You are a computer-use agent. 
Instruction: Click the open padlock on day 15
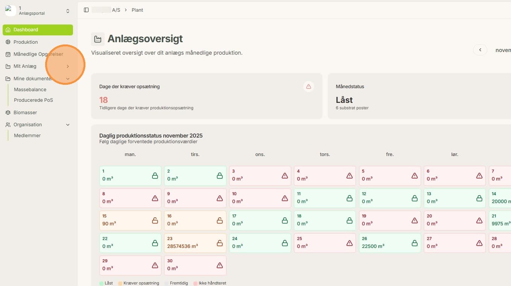pos(155,220)
